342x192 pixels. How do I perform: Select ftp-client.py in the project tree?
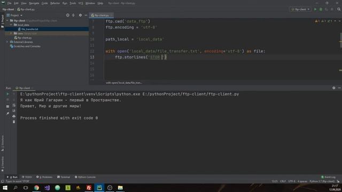coord(25,38)
